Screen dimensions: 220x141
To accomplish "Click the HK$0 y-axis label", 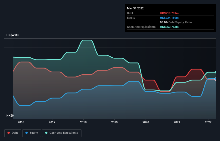I will (x=10, y=116).
